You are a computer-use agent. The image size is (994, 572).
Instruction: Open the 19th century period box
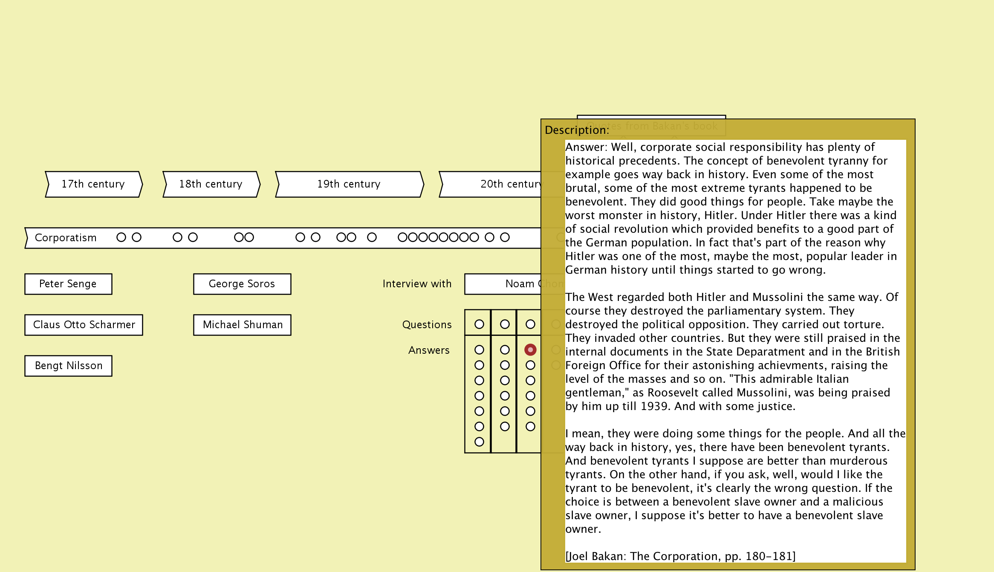(349, 184)
